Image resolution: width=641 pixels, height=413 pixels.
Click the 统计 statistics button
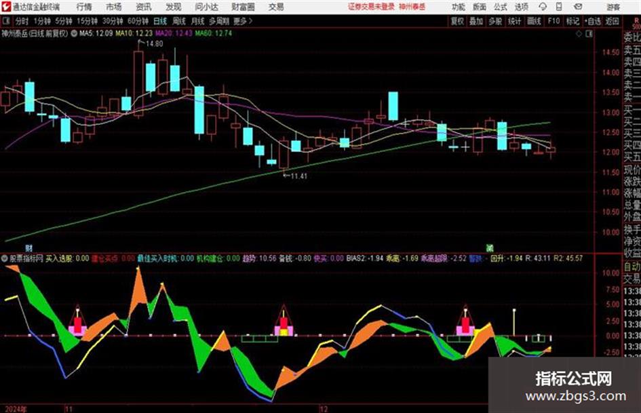click(x=514, y=21)
